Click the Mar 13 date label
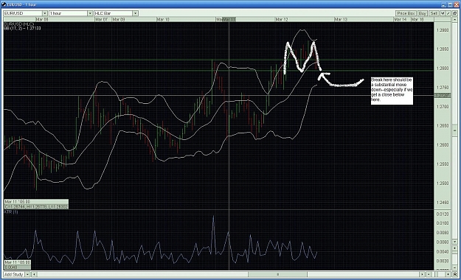 (341, 19)
